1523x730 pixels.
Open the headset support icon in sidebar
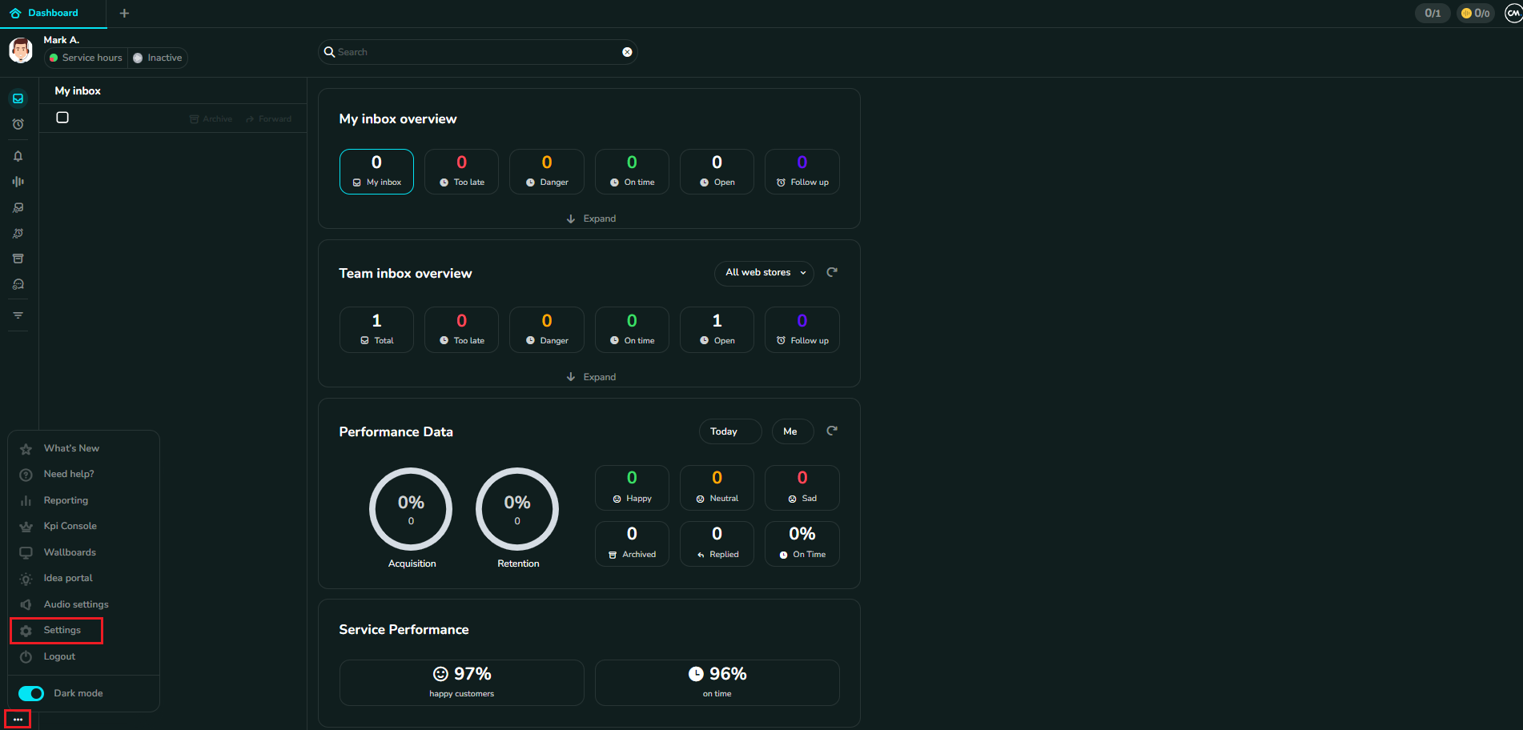18,284
